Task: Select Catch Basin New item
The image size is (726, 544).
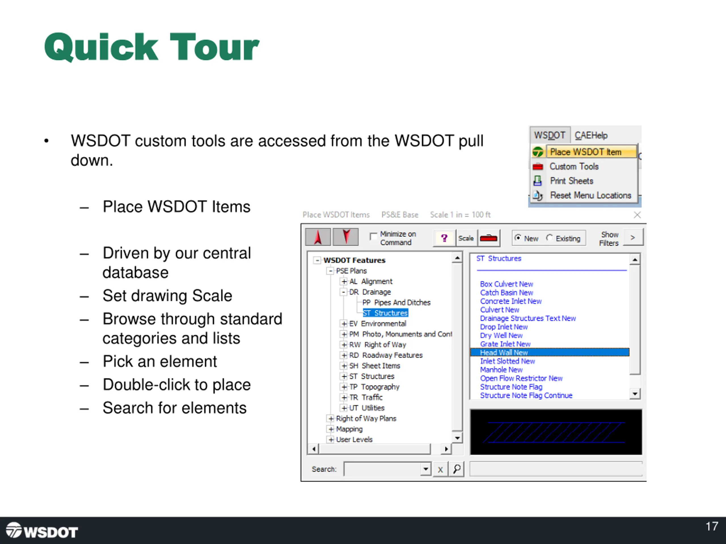Action: tap(506, 292)
